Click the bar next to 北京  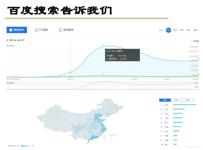click(x=185, y=105)
